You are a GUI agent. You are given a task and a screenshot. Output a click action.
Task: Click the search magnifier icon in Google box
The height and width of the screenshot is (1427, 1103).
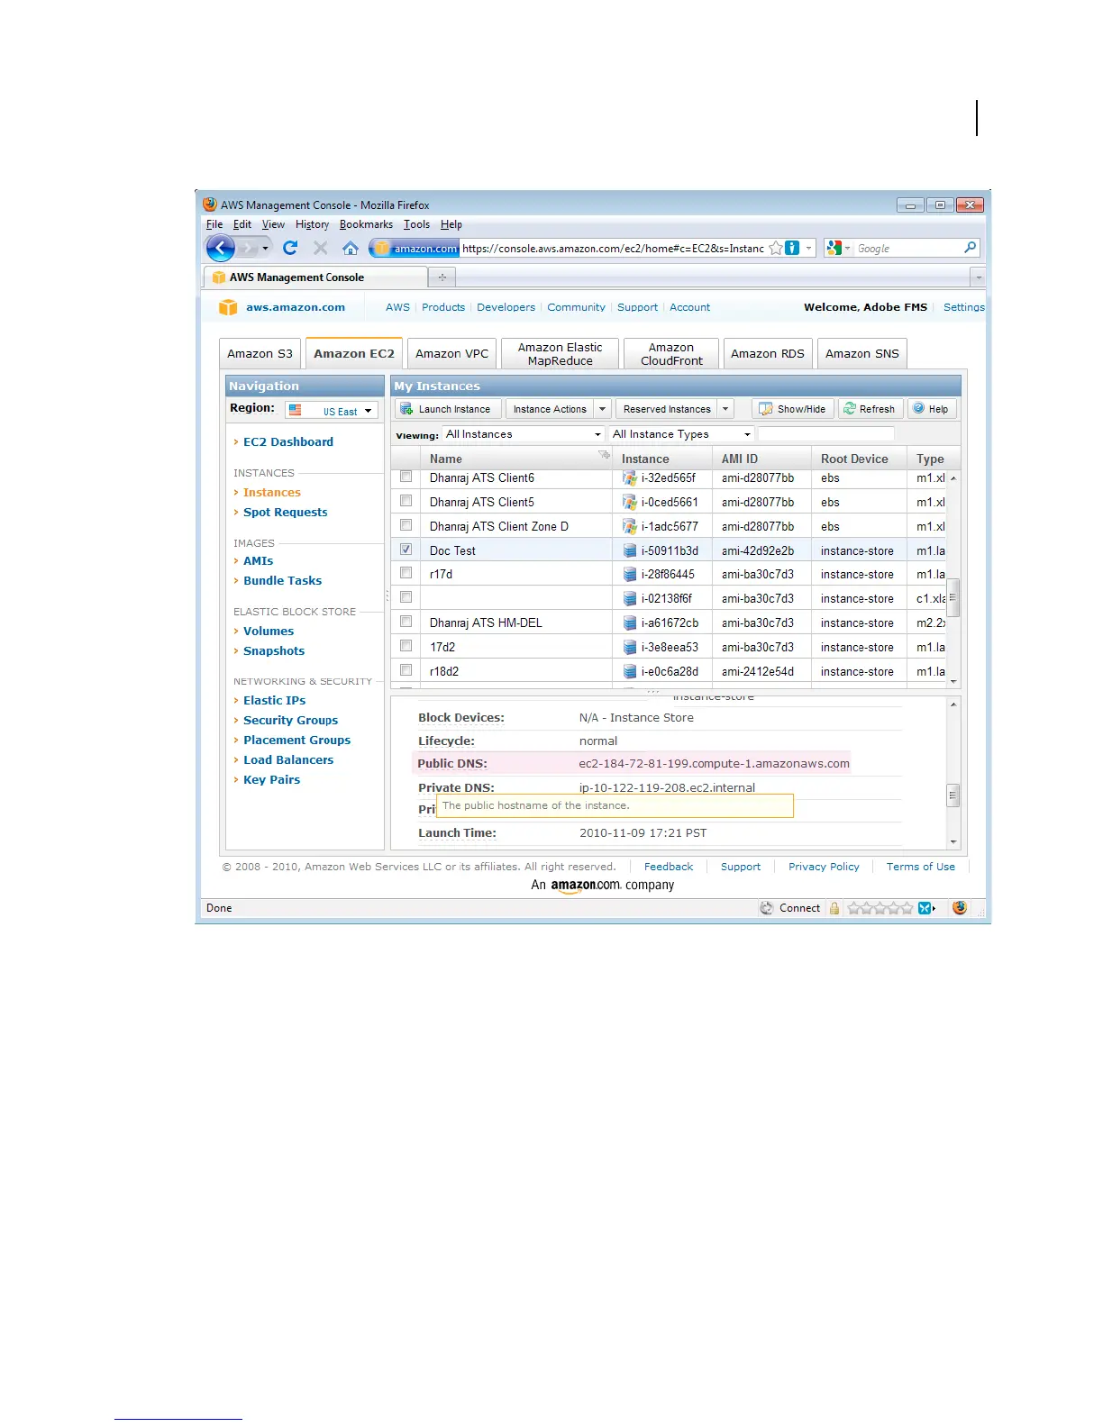pos(970,248)
